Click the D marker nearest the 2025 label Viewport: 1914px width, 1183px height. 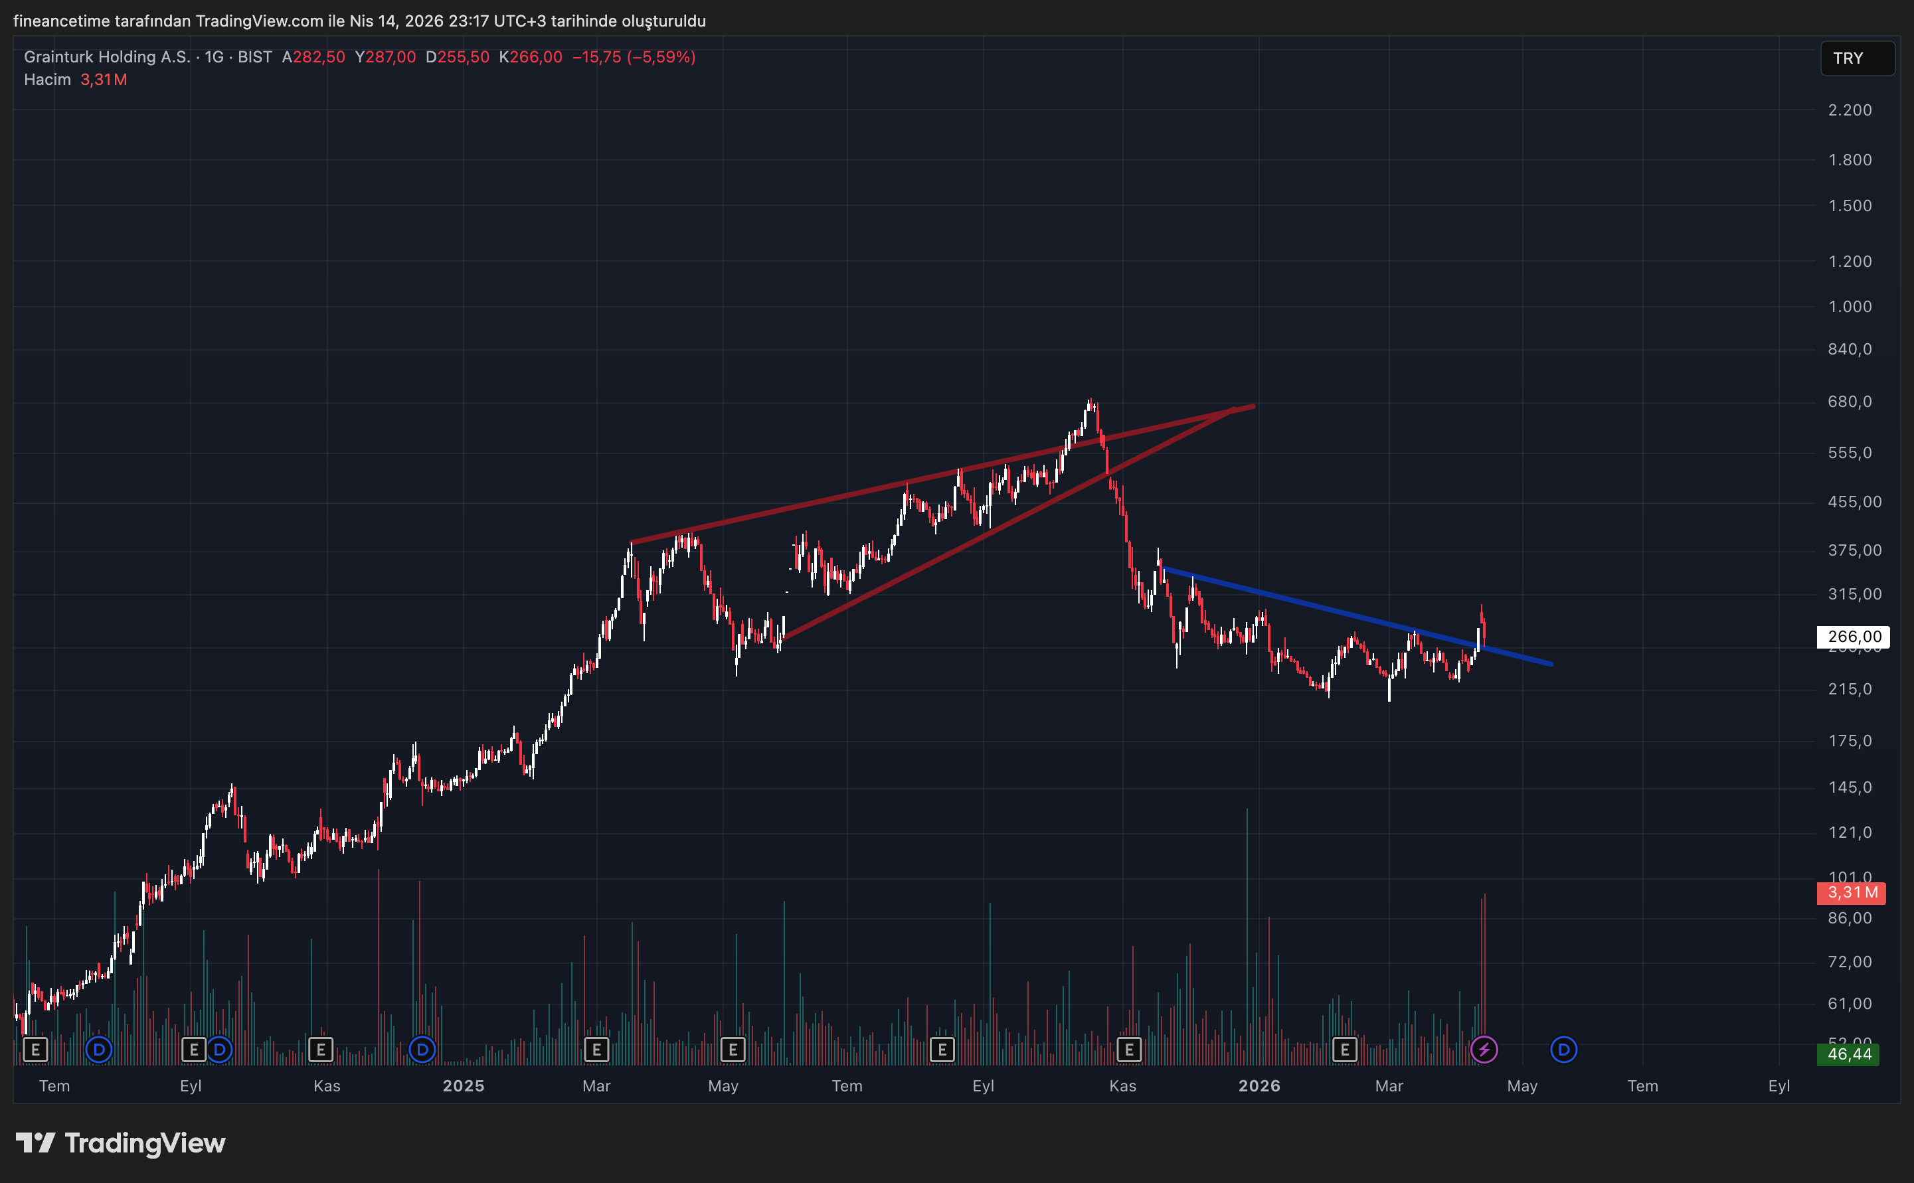pos(422,1049)
